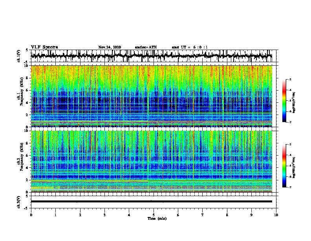Image resolution: width=311 pixels, height=241 pixels.
Task: Click the ch.2 spectrogram colorbar
Action: point(284,166)
